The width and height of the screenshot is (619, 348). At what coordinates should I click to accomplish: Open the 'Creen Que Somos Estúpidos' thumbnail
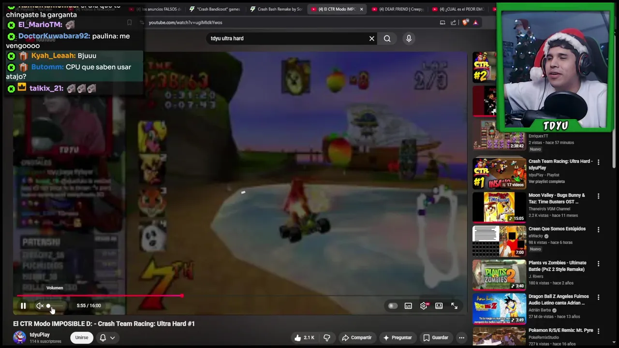coord(499,241)
